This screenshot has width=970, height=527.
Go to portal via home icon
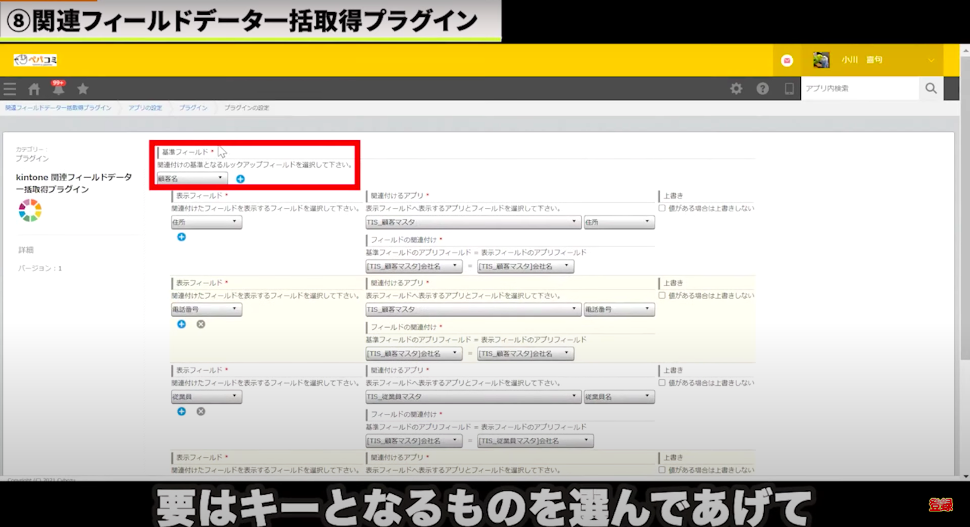click(34, 89)
